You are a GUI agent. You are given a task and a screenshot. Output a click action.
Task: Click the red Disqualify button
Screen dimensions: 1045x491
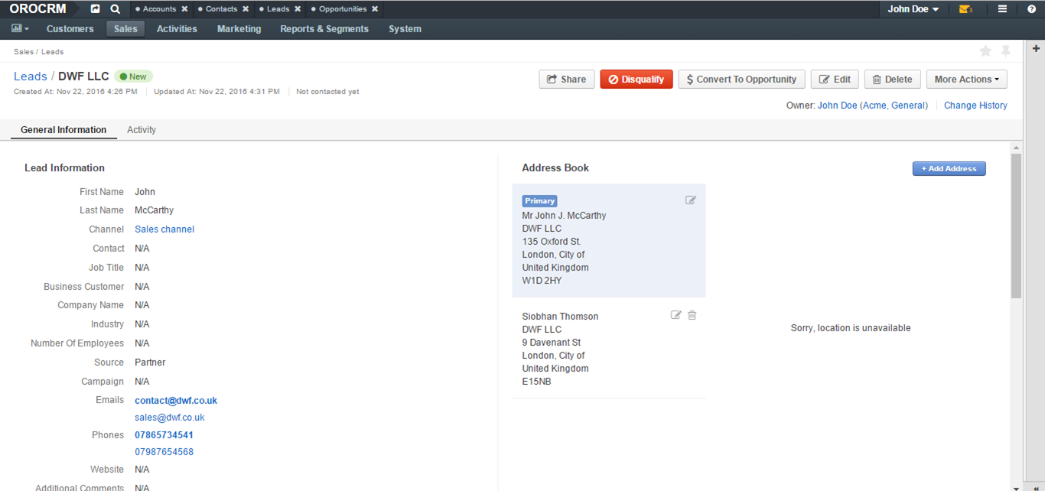[636, 80]
